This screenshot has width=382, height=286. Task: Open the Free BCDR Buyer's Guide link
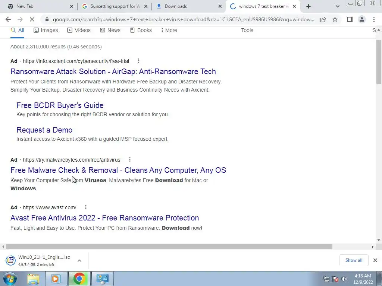(60, 105)
